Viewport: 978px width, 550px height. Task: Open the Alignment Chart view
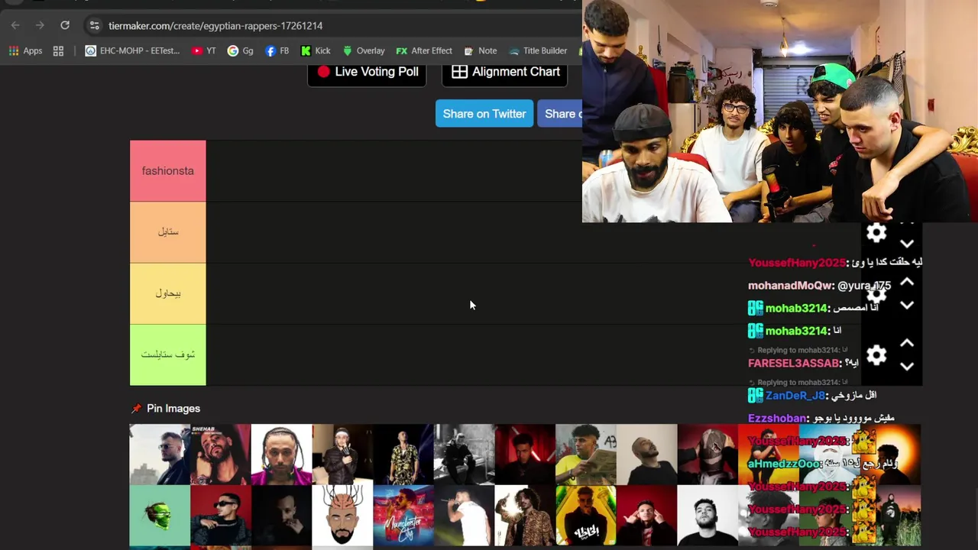[x=505, y=72]
